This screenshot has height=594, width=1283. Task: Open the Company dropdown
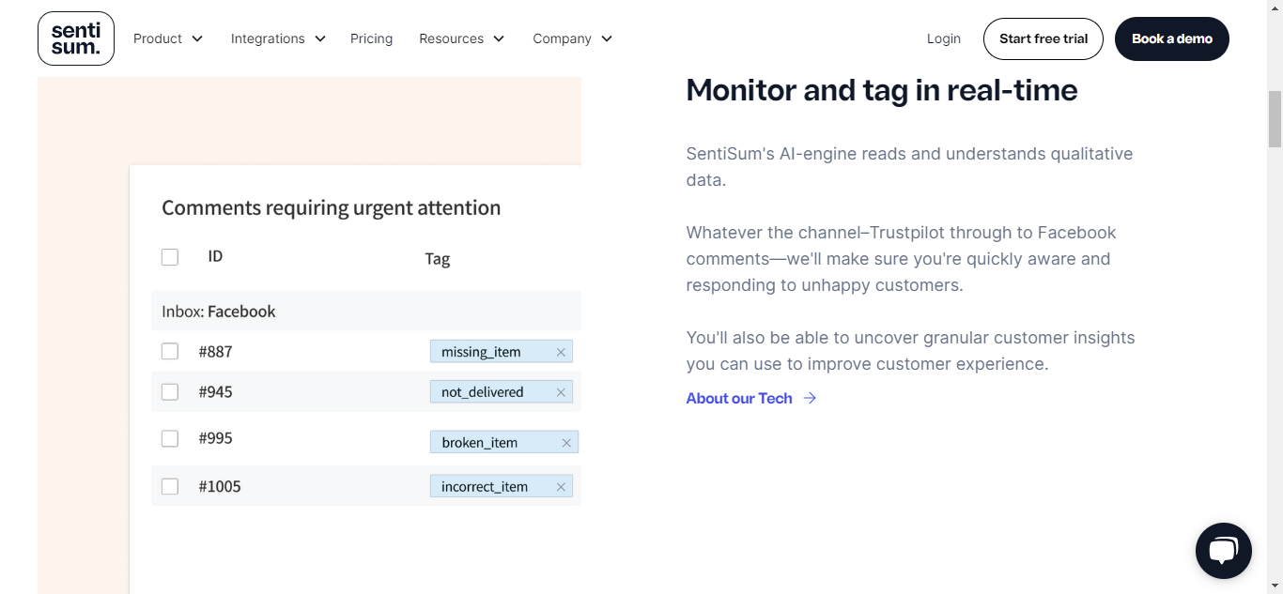click(572, 38)
